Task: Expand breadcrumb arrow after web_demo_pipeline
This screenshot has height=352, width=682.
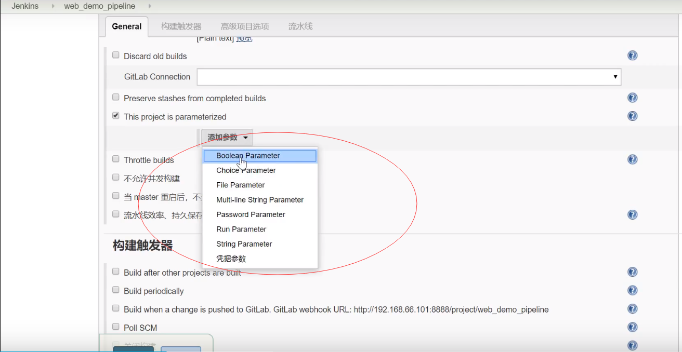Action: pyautogui.click(x=150, y=6)
